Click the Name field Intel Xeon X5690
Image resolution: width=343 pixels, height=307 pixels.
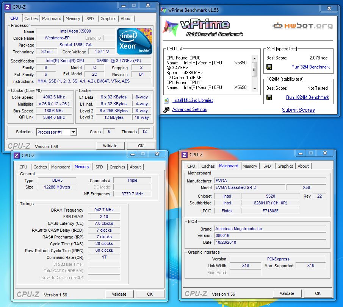pos(75,31)
